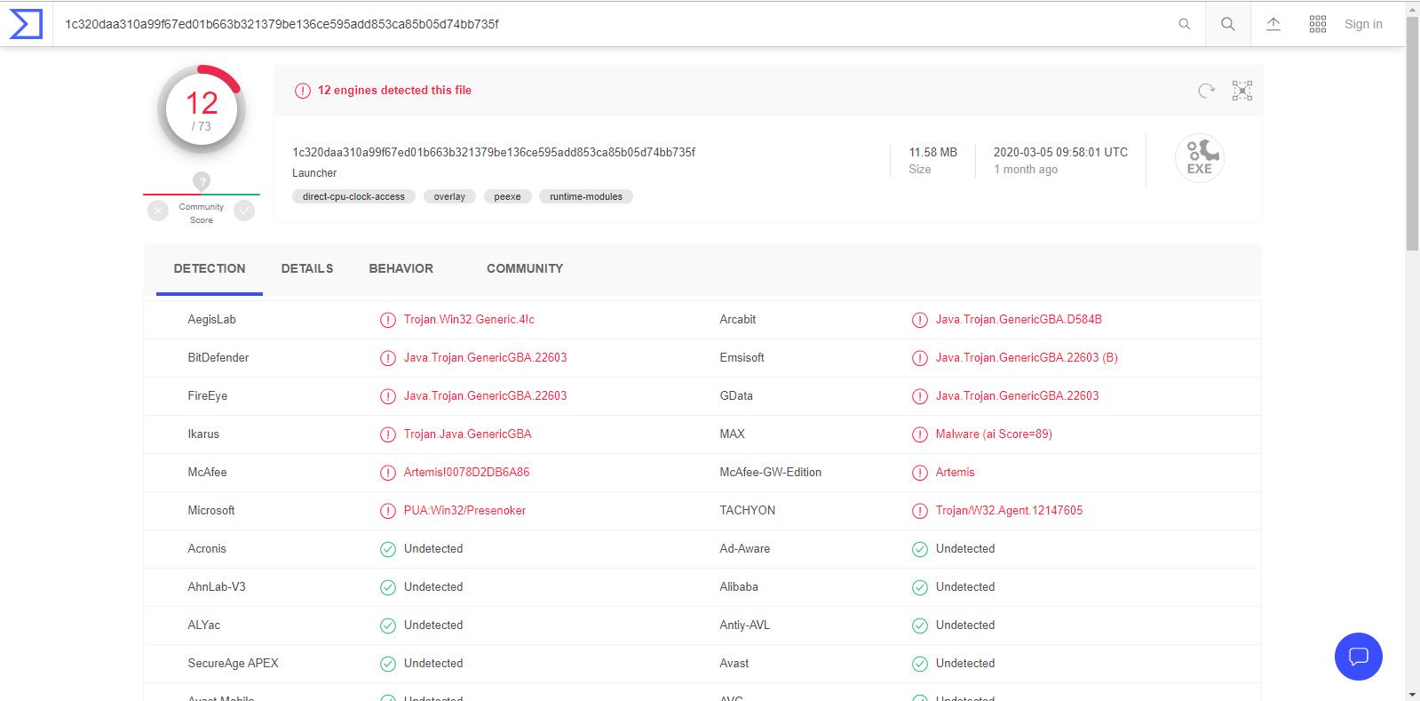Click Artemis!0078D2DB6A86 result text
The height and width of the screenshot is (701, 1420).
pyautogui.click(x=466, y=472)
